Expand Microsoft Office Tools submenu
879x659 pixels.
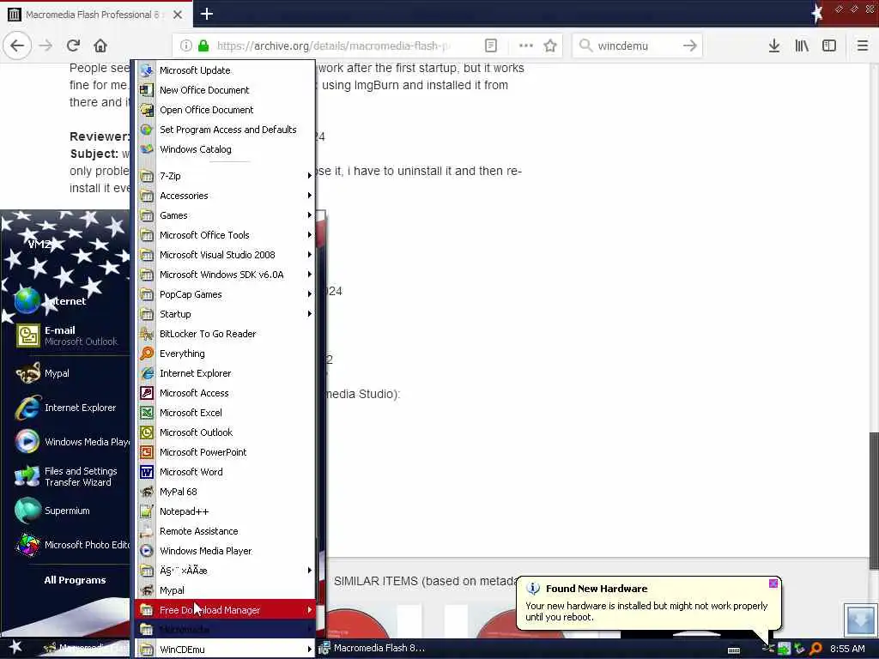tap(224, 235)
